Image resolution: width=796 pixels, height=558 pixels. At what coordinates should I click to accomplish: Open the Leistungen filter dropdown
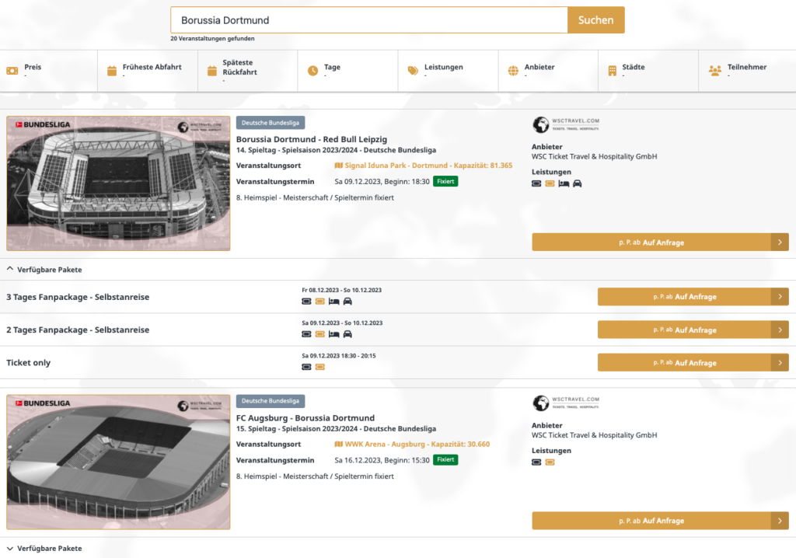[x=449, y=71]
